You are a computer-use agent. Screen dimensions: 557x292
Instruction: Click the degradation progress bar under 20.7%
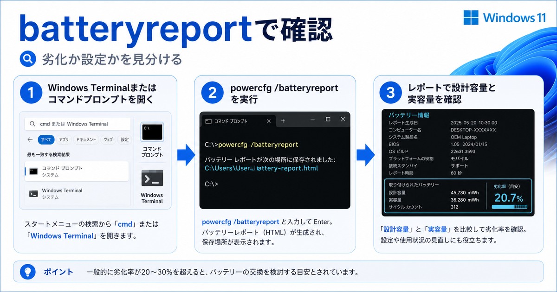coord(509,208)
